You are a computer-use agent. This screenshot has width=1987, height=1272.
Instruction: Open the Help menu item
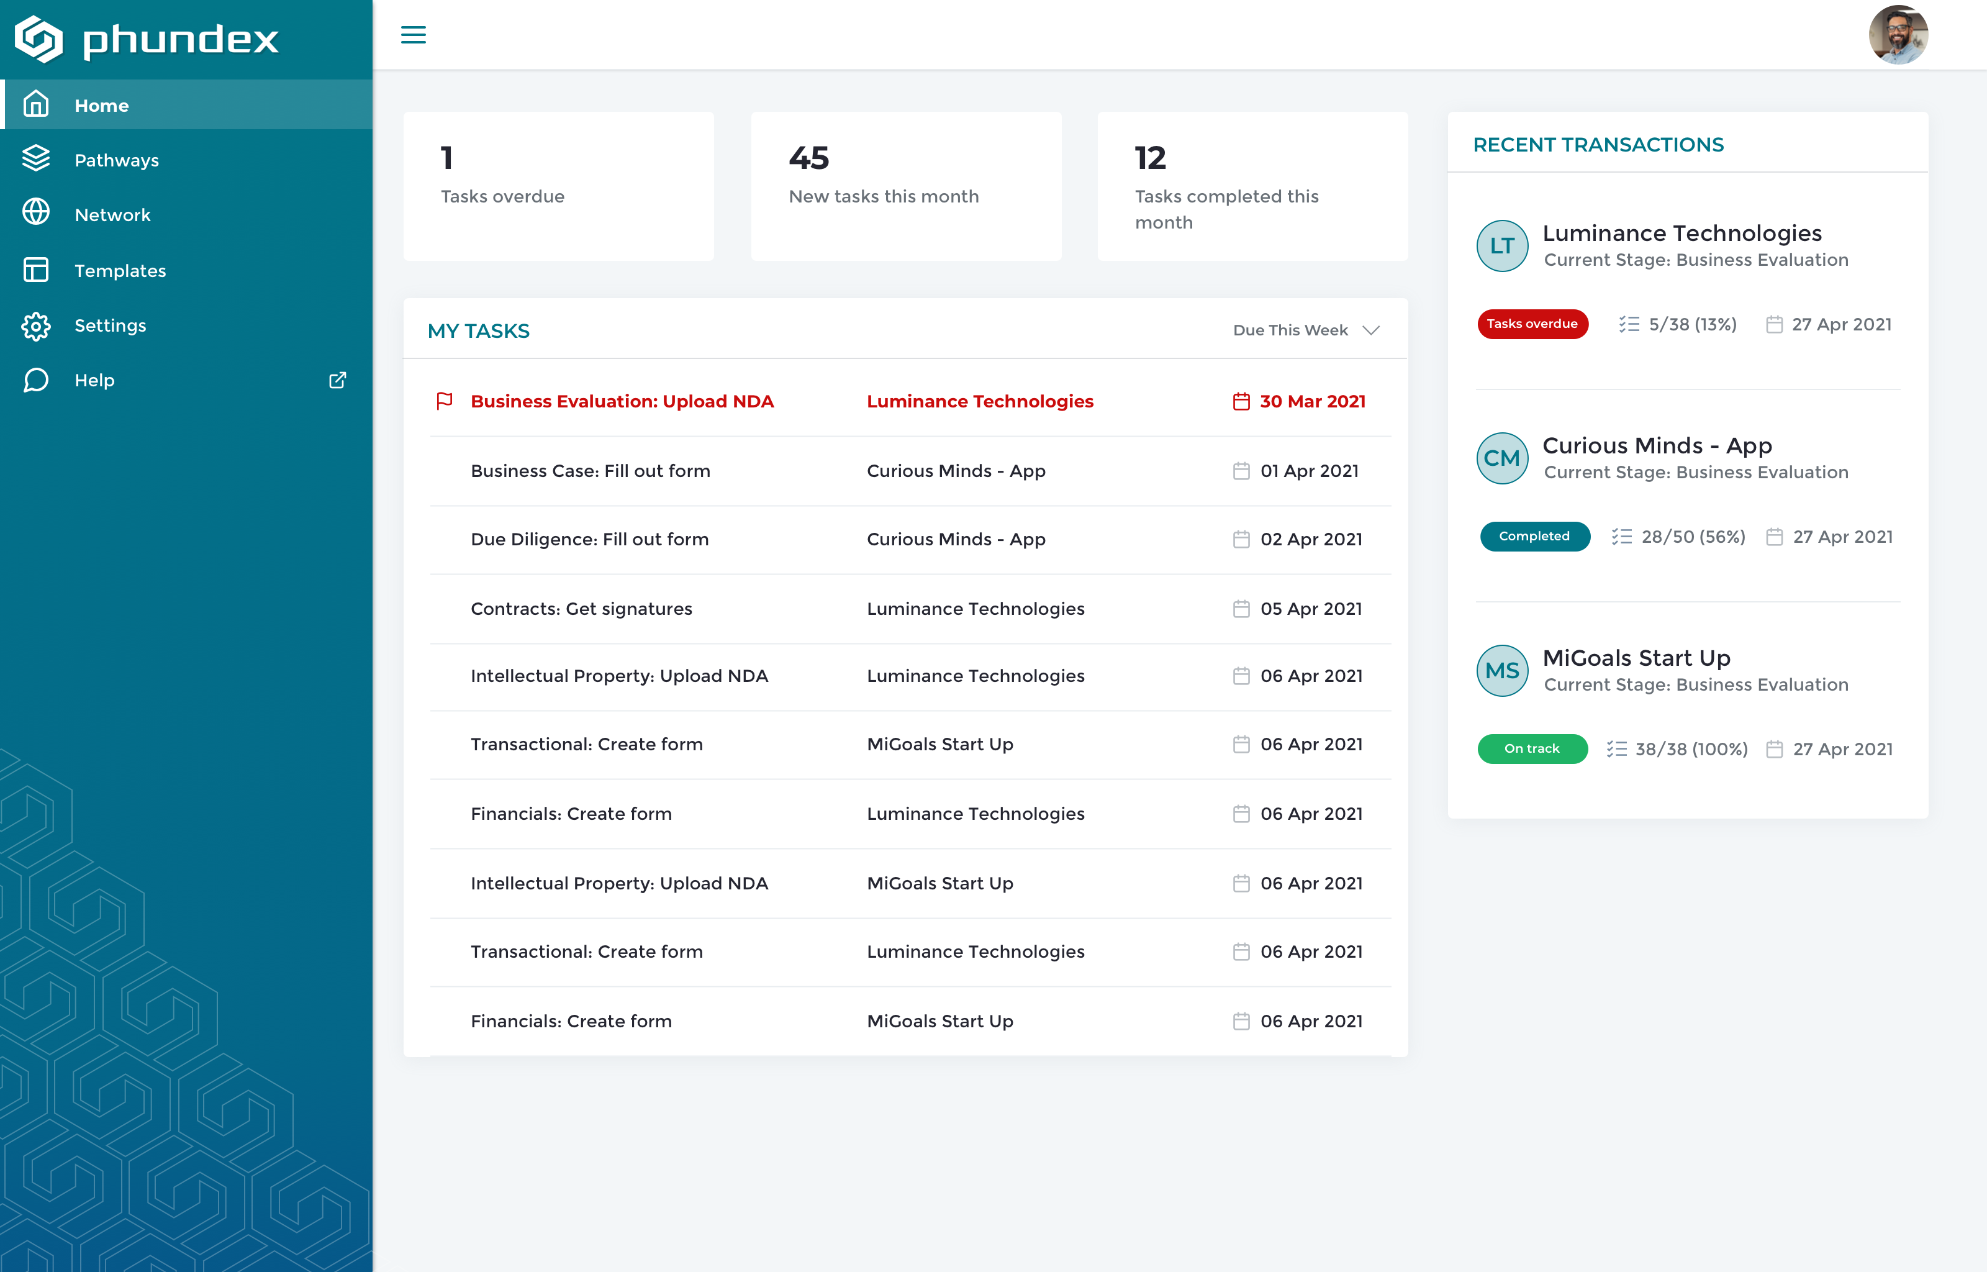point(95,380)
